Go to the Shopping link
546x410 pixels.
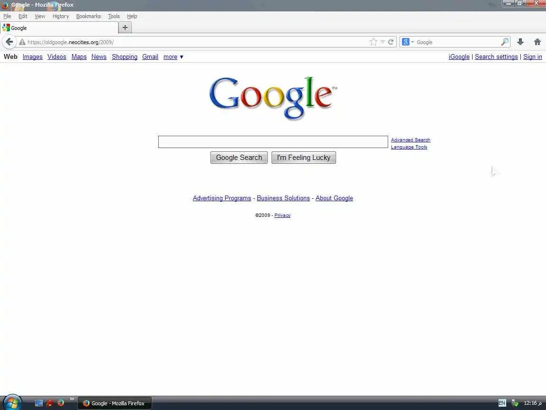[125, 57]
